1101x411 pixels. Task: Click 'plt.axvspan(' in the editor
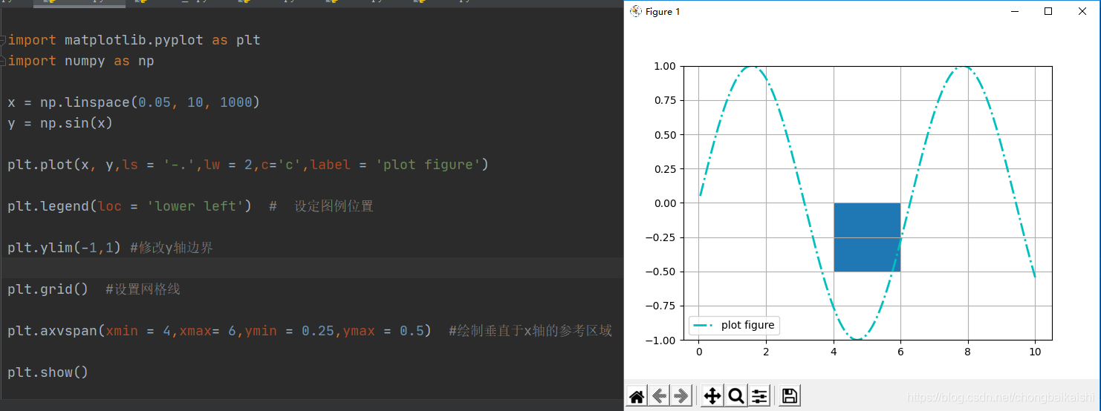pyautogui.click(x=56, y=331)
